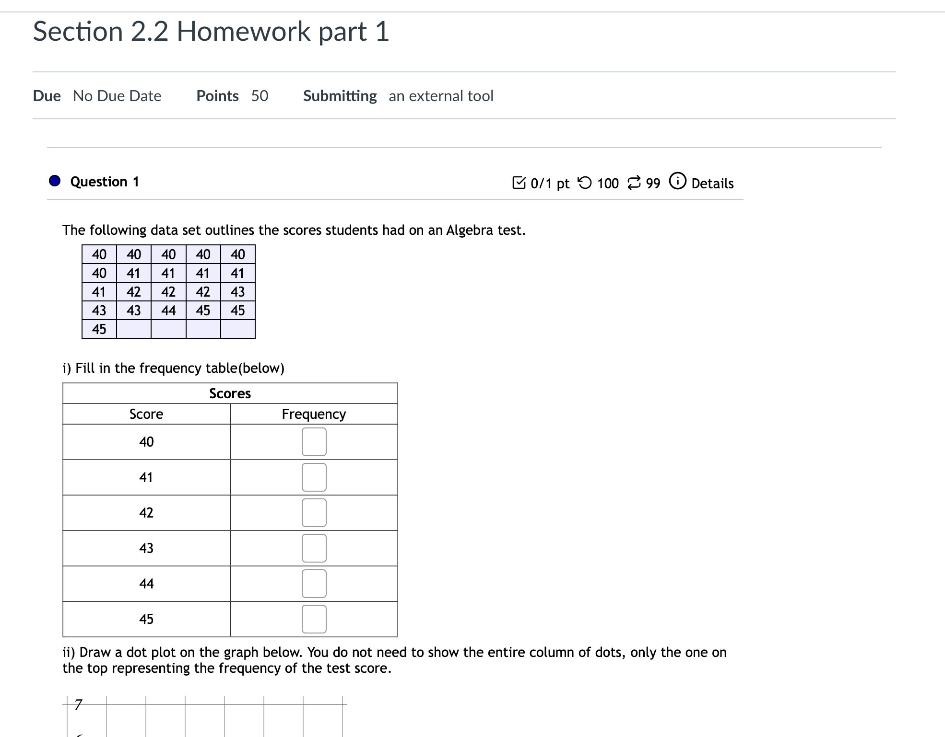Click the 'an external tool' submission link
Image resolution: width=945 pixels, height=737 pixels.
coord(440,96)
